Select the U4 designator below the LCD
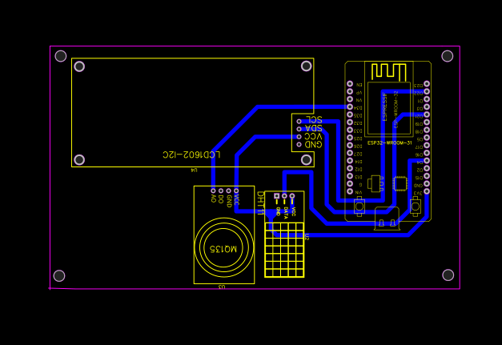 click(x=194, y=170)
